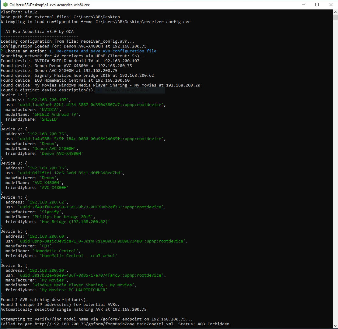
Task: Click the 'Device 2: {' line
Action: [x=14, y=129]
